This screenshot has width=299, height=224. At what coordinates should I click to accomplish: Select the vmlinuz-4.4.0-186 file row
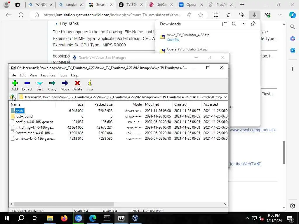[118, 139]
